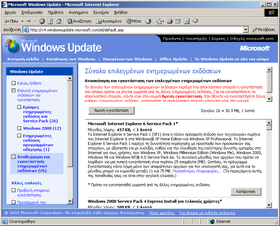Click the box beside Καλώς ήλθατε
This screenshot has width=280, height=226.
coord(13,83)
